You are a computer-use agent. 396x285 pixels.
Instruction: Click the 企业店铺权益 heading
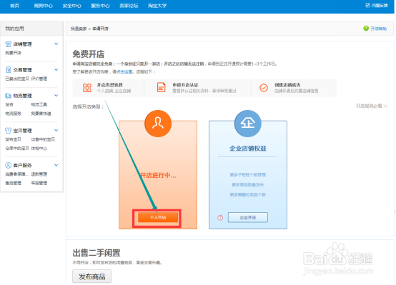(248, 149)
